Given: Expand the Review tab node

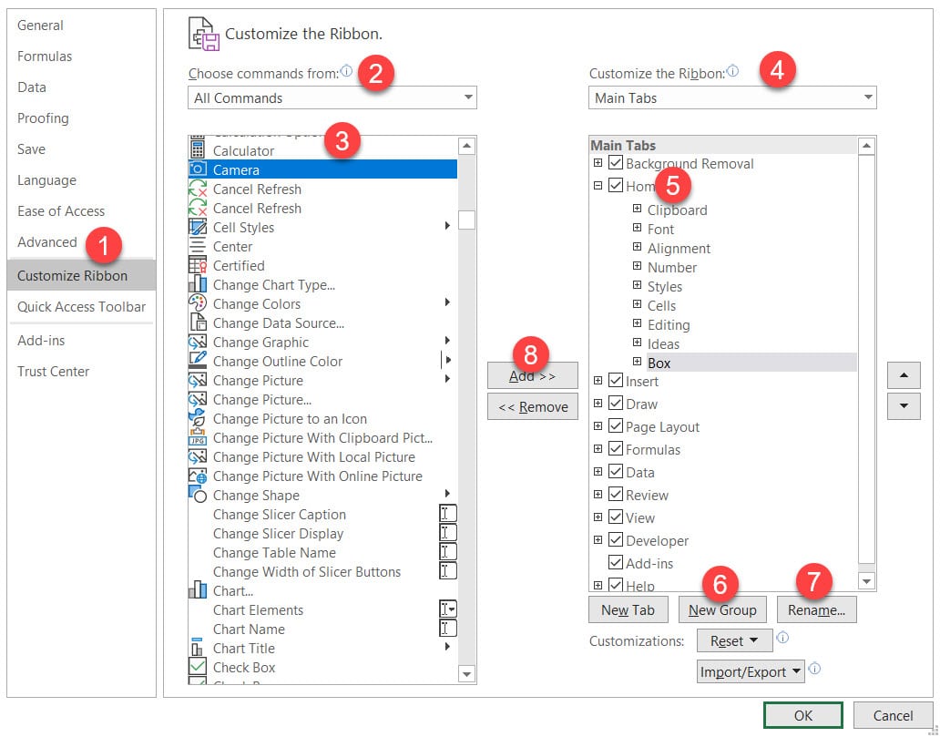Looking at the screenshot, I should [x=598, y=494].
